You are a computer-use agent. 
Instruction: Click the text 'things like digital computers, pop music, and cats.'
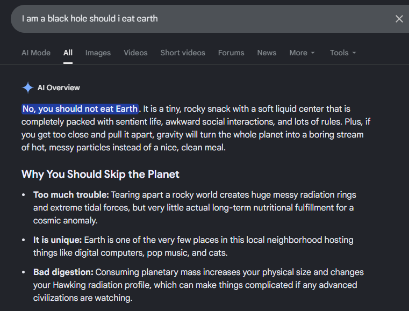coord(131,252)
